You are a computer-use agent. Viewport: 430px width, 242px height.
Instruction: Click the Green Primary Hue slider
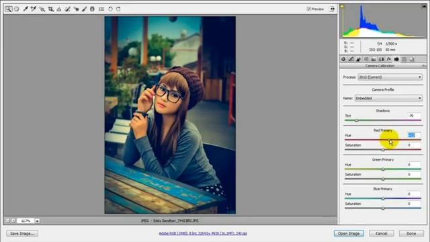coord(383,169)
